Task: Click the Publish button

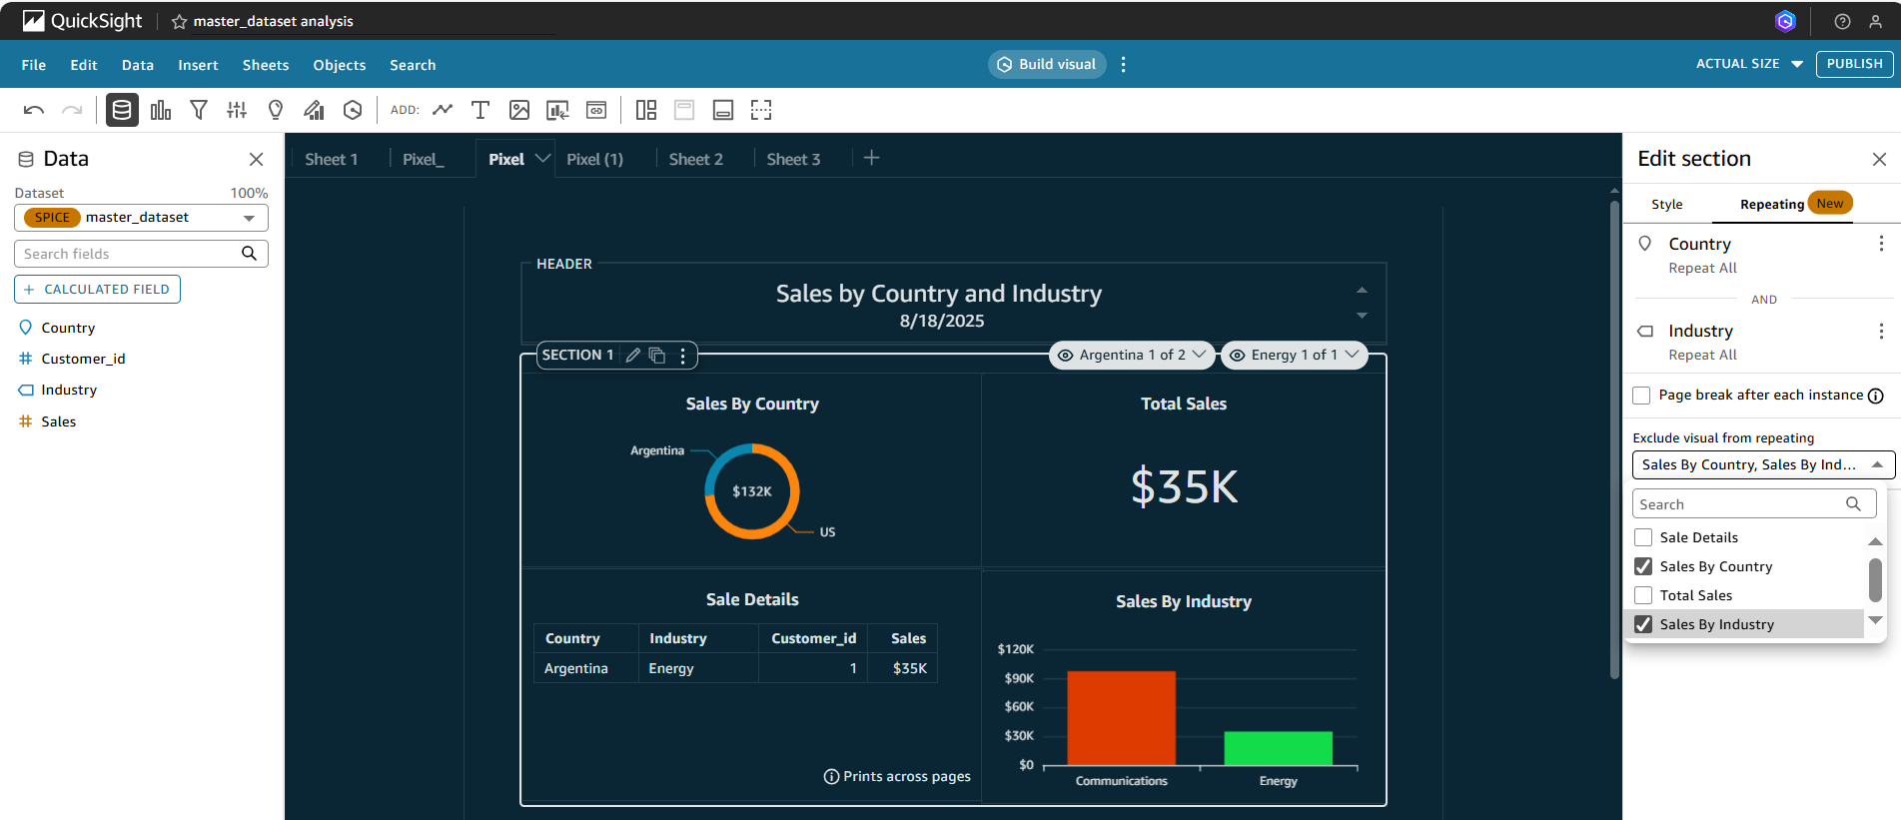Action: 1854,64
